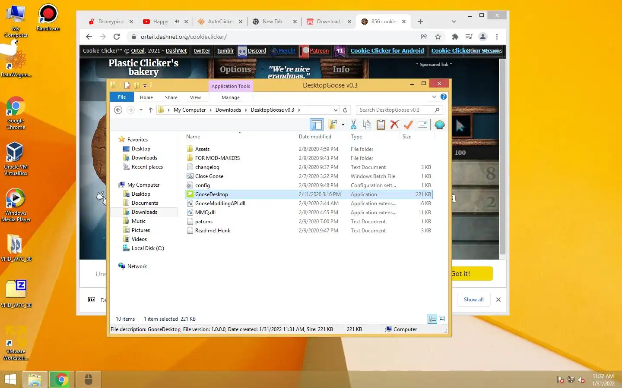The width and height of the screenshot is (622, 388).
Task: Click the mouse auto clicker taskbar icon
Action: coord(89,379)
